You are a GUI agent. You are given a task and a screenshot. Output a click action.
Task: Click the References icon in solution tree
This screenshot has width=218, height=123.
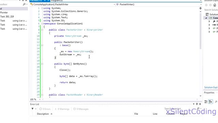[214, 25]
